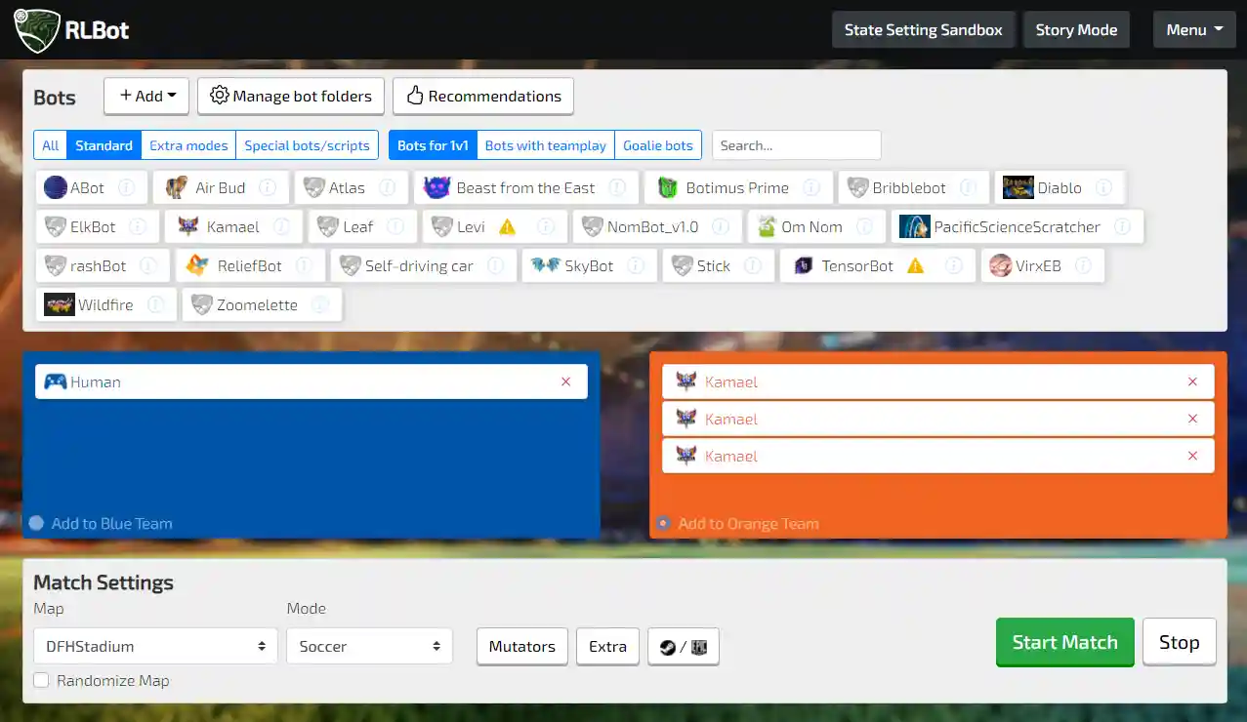Image resolution: width=1247 pixels, height=722 pixels.
Task: Open Zoomelette info icon
Action: pyautogui.click(x=320, y=304)
